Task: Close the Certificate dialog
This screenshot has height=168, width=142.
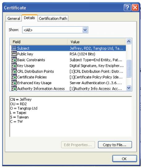Action: tap(135, 8)
